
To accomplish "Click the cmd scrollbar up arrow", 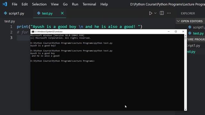I will (185, 35).
